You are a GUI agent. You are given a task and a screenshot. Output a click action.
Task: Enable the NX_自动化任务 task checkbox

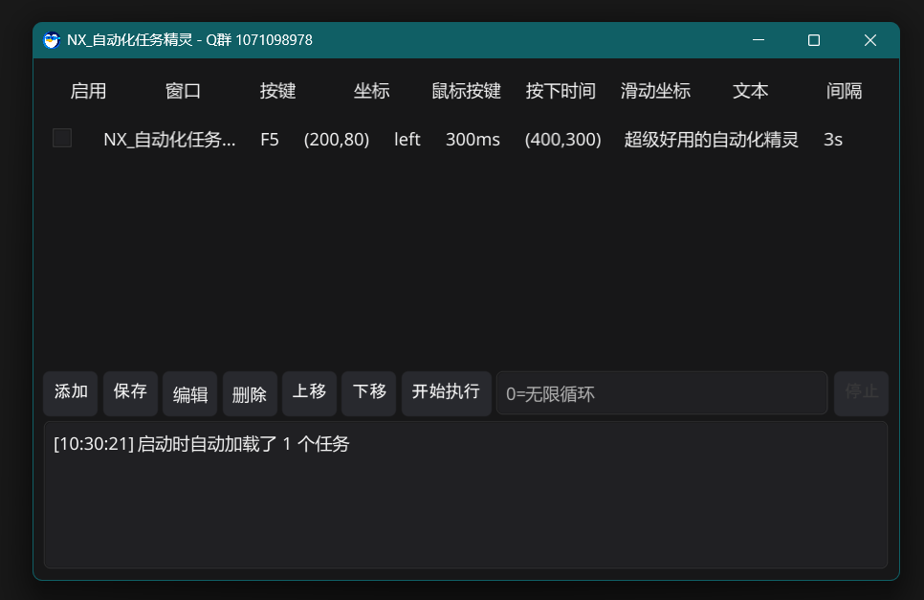(x=61, y=137)
